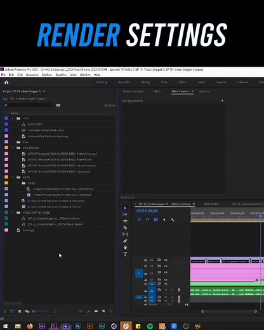This screenshot has height=330, width=264.
Task: Select the Slip tool
Action: (125, 234)
